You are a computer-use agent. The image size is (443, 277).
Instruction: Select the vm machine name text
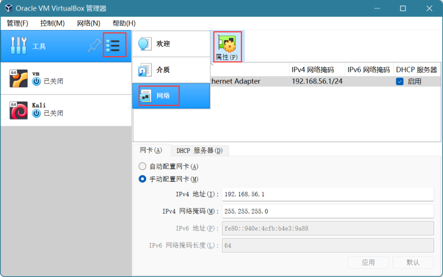36,74
